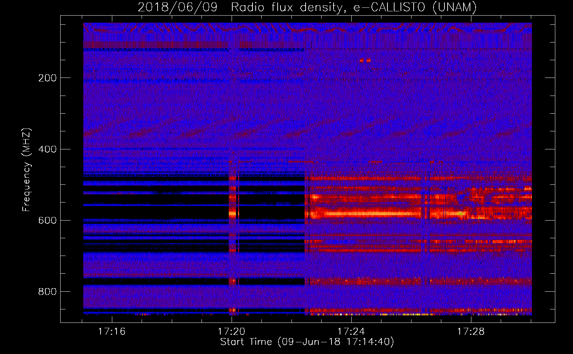Image resolution: width=573 pixels, height=354 pixels.
Task: Click the 800 frequency tick label
Action: 47,292
